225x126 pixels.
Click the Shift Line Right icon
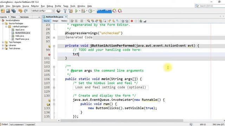coord(127,21)
